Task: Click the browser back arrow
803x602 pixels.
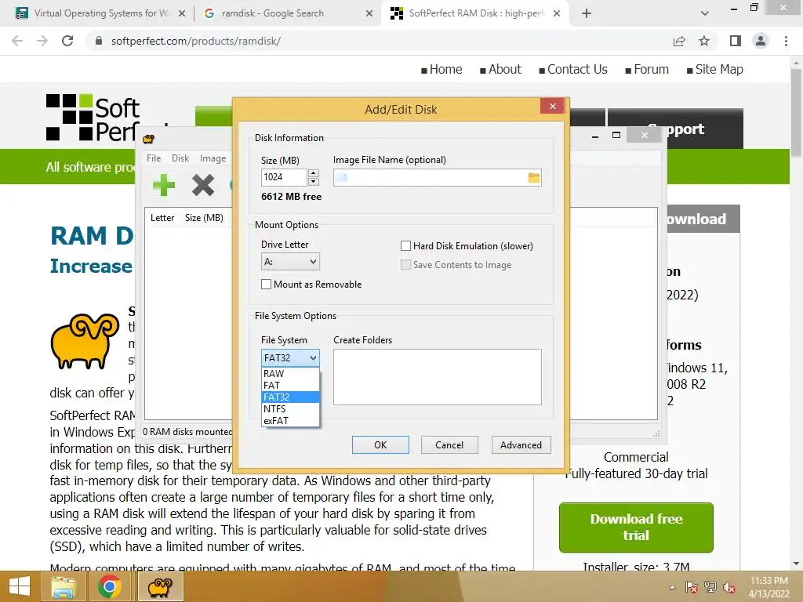Action: [x=17, y=41]
